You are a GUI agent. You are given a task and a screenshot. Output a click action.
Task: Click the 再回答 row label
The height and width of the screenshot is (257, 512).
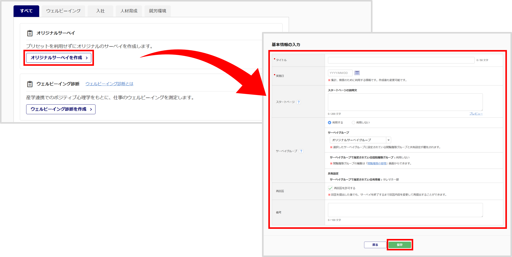(280, 191)
